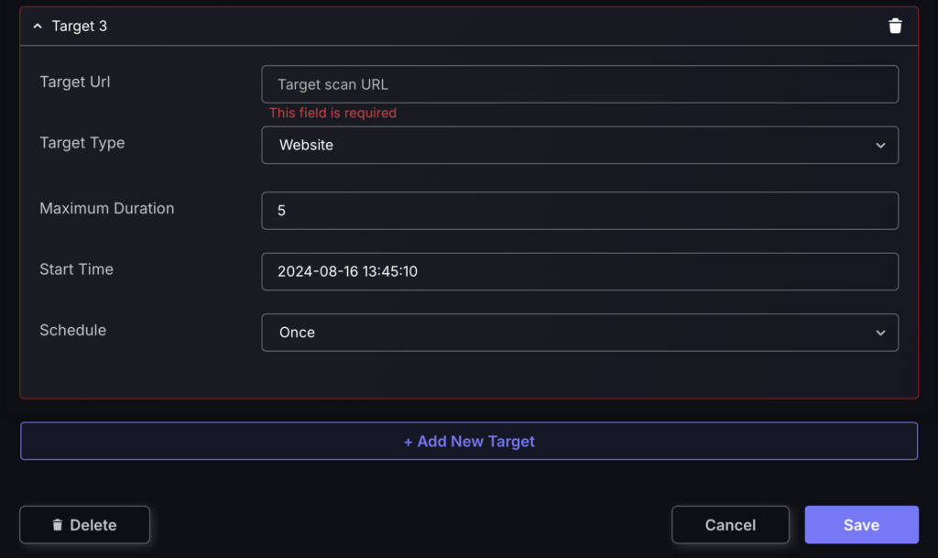Open the Schedule dropdown showing Once

pos(580,333)
